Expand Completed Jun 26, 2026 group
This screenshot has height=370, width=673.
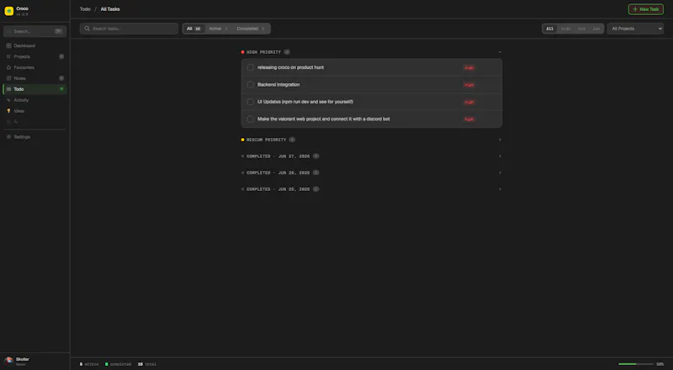tap(371, 172)
